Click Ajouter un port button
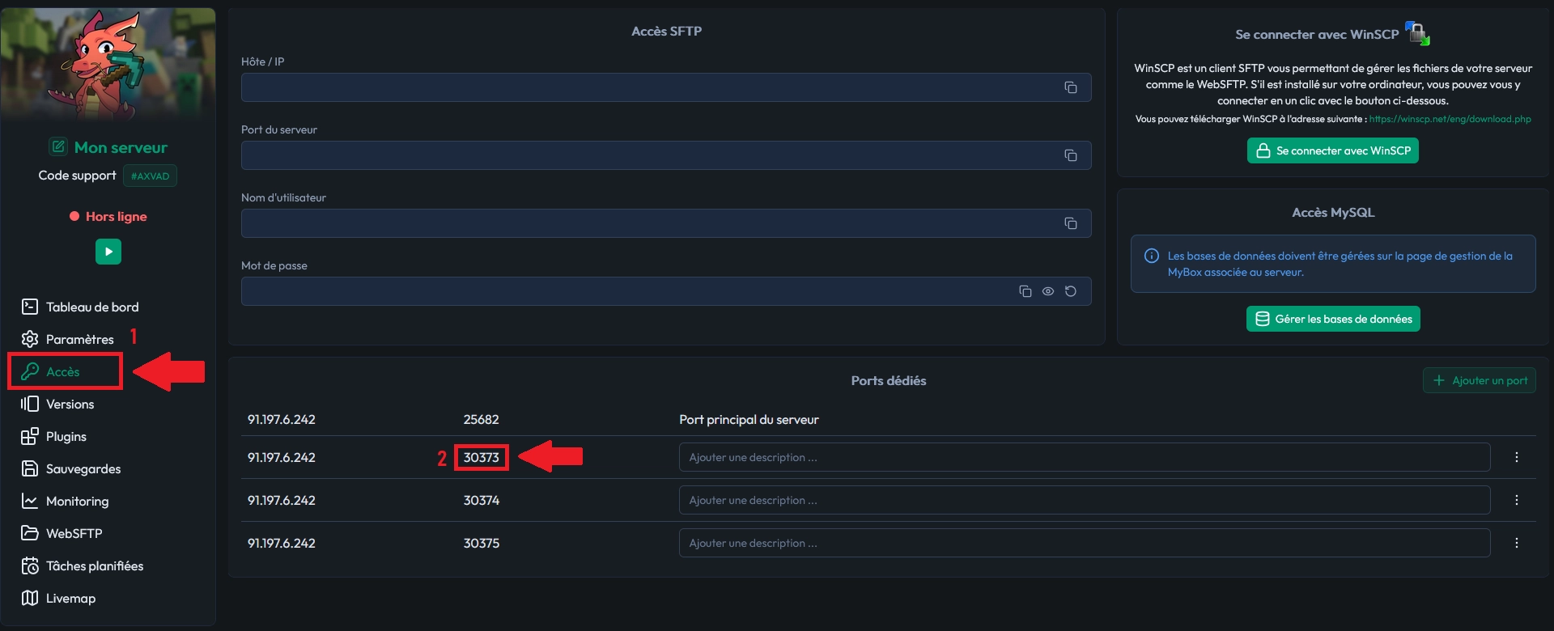1554x631 pixels. point(1480,380)
